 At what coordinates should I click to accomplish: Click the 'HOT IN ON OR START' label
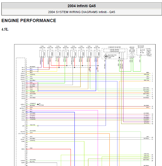click(x=141, y=47)
